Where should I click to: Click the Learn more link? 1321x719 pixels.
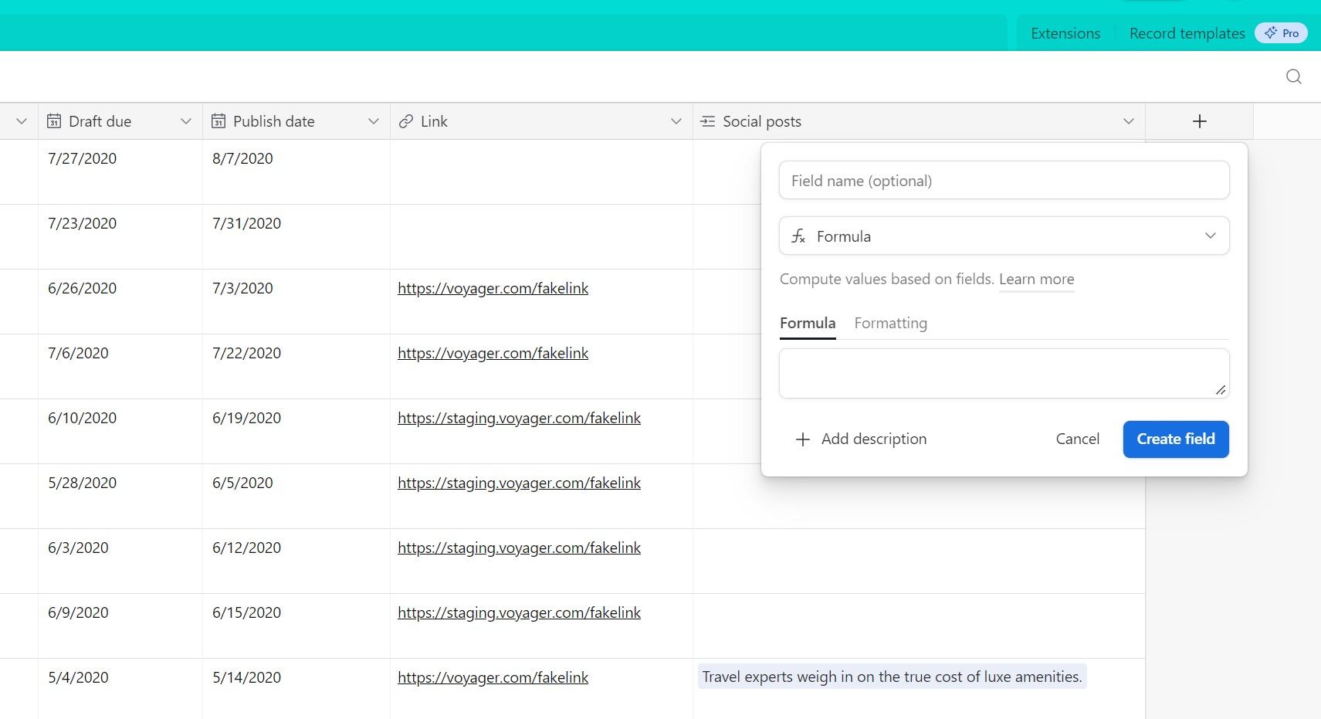(x=1036, y=279)
